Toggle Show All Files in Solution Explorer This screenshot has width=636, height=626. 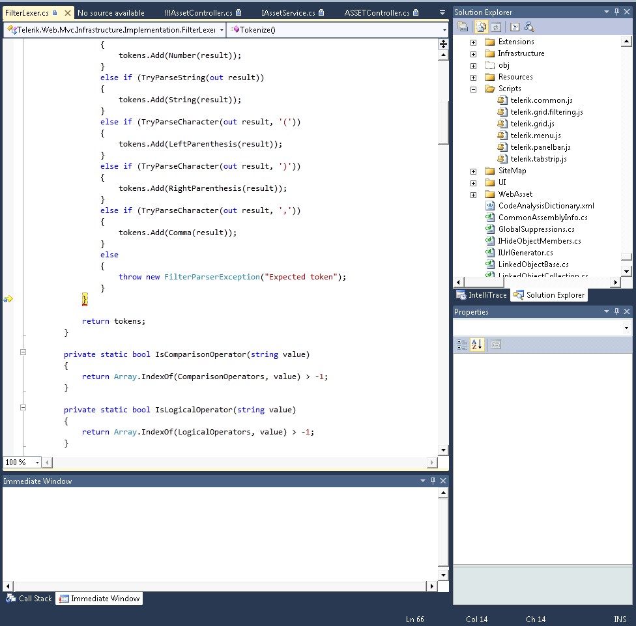click(x=481, y=27)
